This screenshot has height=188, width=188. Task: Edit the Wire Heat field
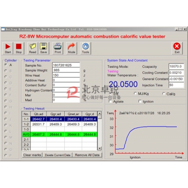[66, 75]
